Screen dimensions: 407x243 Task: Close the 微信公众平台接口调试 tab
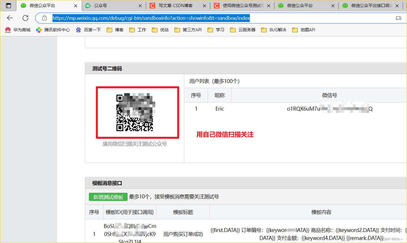(x=397, y=6)
